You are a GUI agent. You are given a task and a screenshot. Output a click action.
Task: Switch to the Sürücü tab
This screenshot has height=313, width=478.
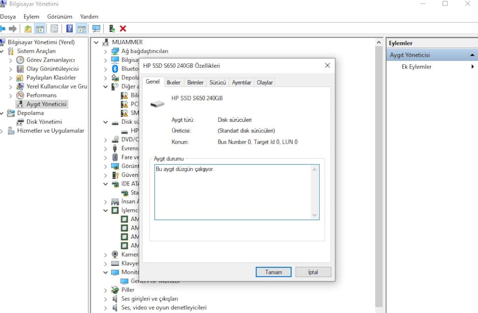coord(218,83)
